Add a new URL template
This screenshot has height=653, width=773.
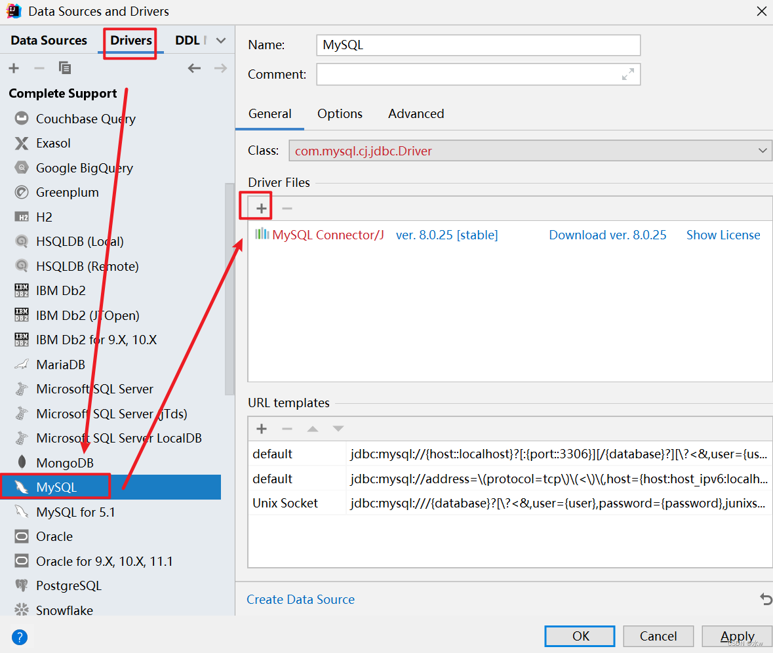tap(262, 429)
